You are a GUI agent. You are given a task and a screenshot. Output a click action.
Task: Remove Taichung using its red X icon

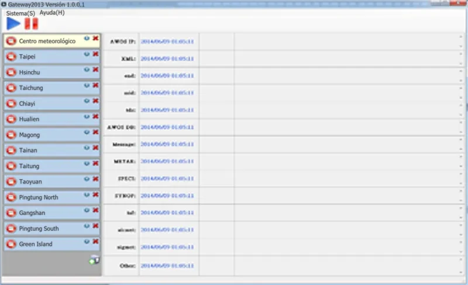tap(95, 85)
